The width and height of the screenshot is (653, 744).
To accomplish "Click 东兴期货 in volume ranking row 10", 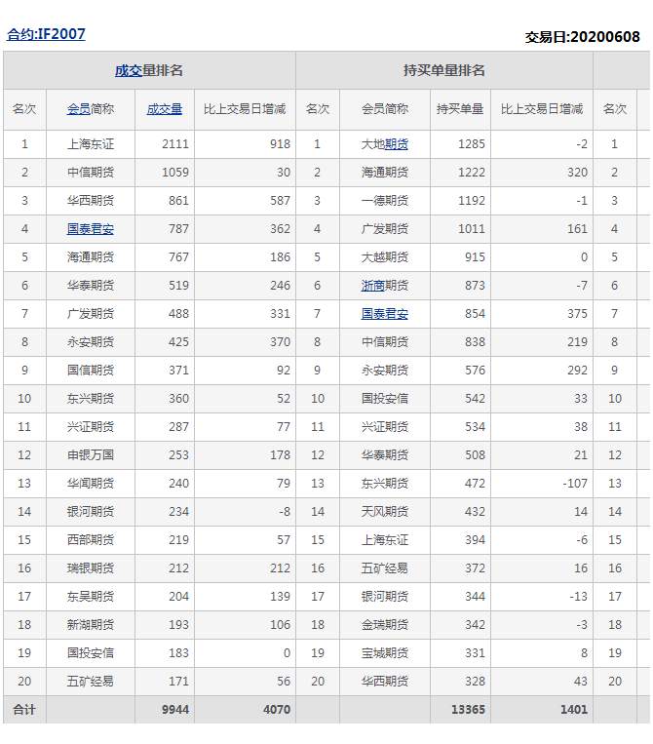I will [91, 399].
